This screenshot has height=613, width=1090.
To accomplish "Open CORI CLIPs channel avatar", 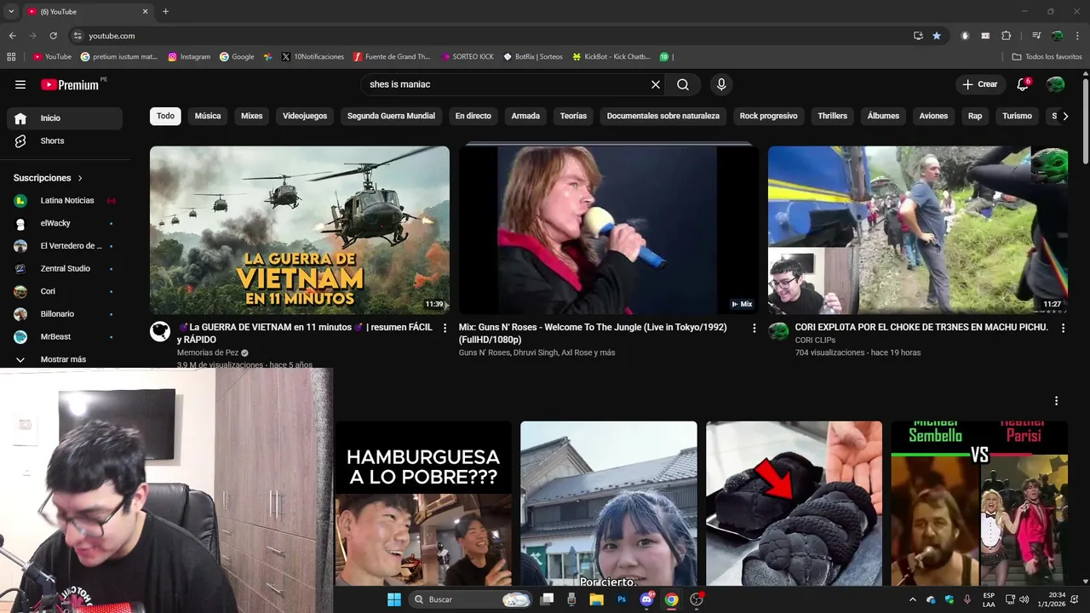I will pyautogui.click(x=778, y=332).
